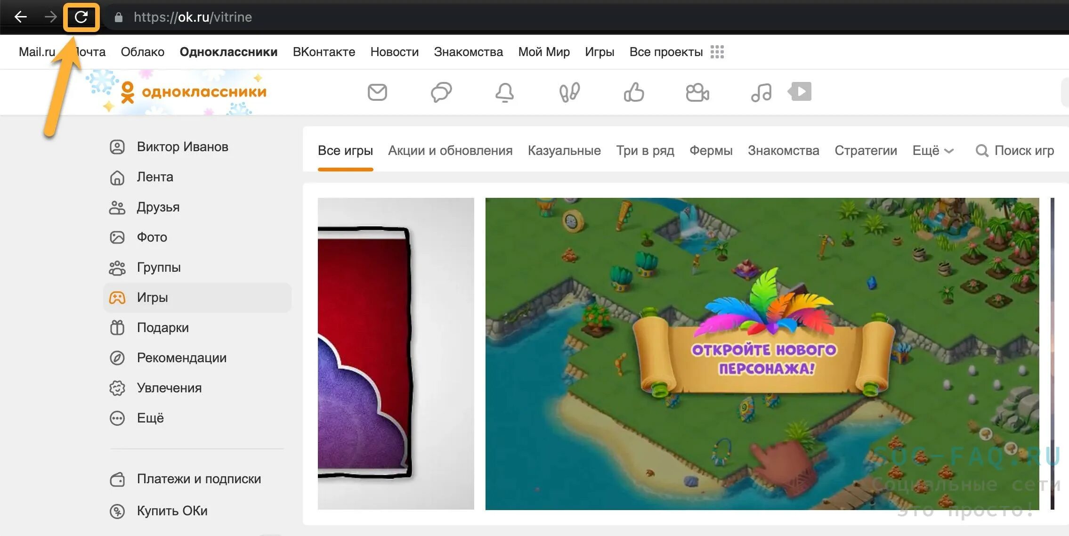Click the browser back arrow
This screenshot has width=1069, height=536.
(21, 17)
